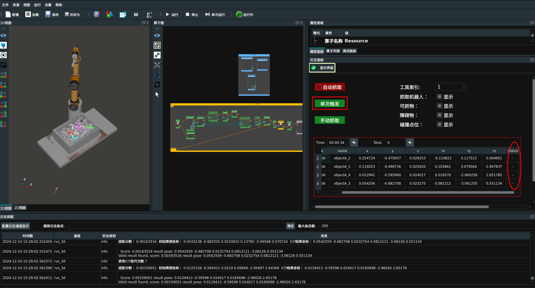Increase the Time value with up arrow
Screen dimensions: 535x288
[x=348, y=140]
